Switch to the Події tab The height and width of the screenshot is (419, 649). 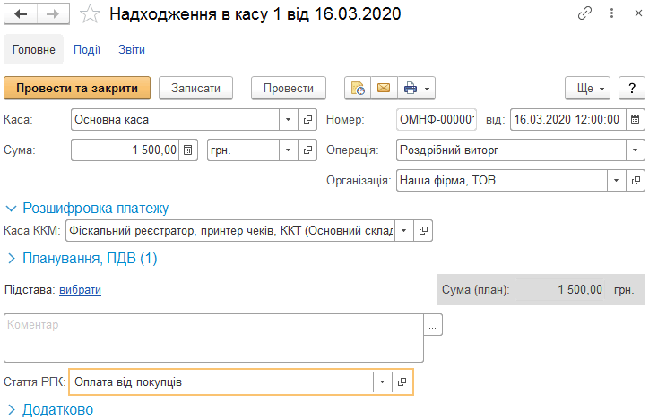coord(87,49)
